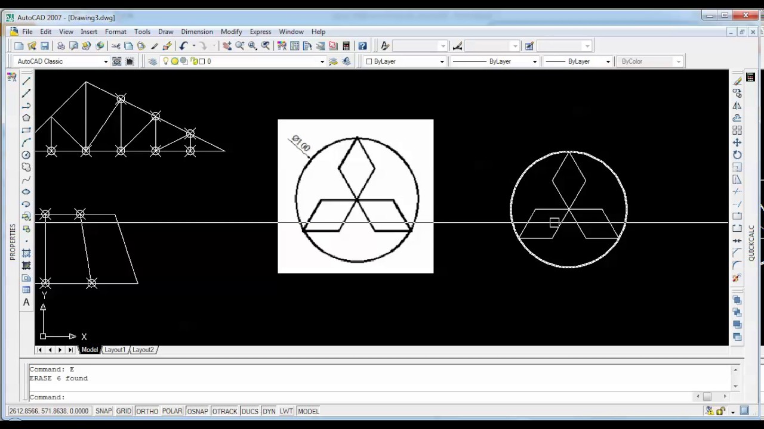764x429 pixels.
Task: Open the Dimension menu
Action: [197, 32]
